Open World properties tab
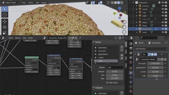The image size is (169, 95). pyautogui.click(x=131, y=62)
